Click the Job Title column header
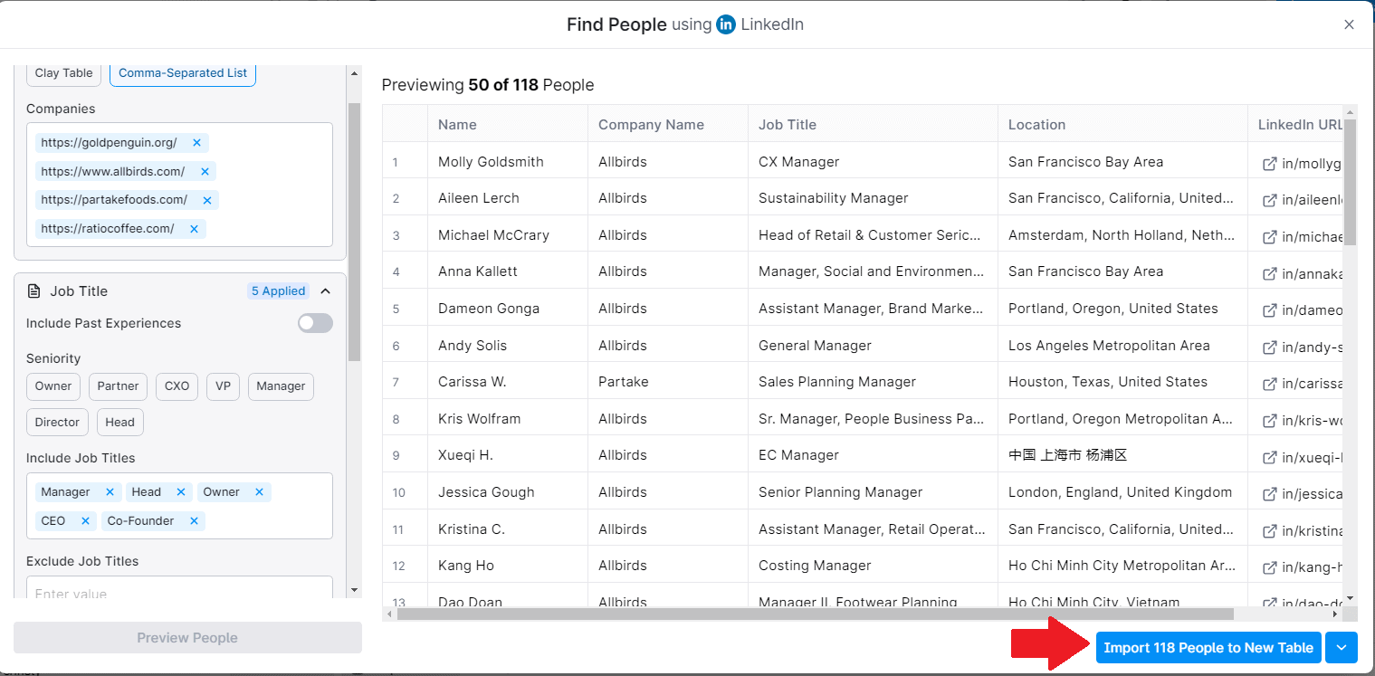This screenshot has height=676, width=1375. click(873, 125)
